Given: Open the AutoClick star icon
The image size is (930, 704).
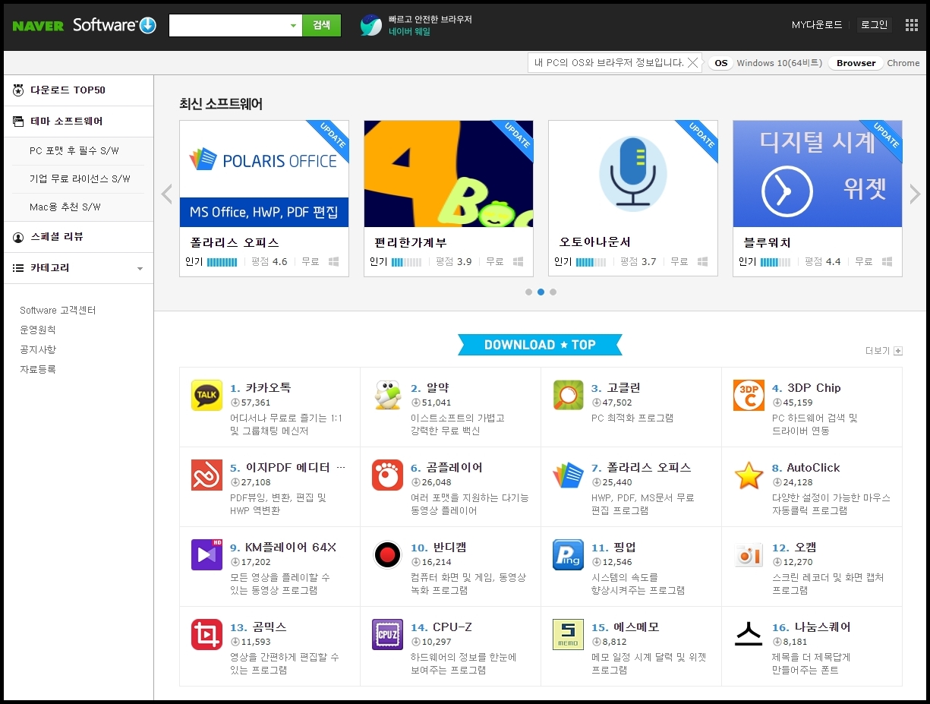Looking at the screenshot, I should [749, 475].
